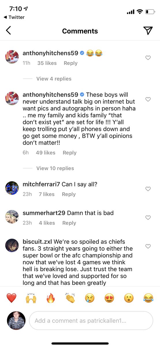Reply to summerhart29's comment
The height and width of the screenshot is (348, 160).
tap(69, 223)
